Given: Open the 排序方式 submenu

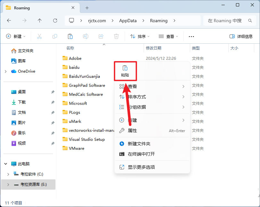Looking at the screenshot, I should click(152, 97).
